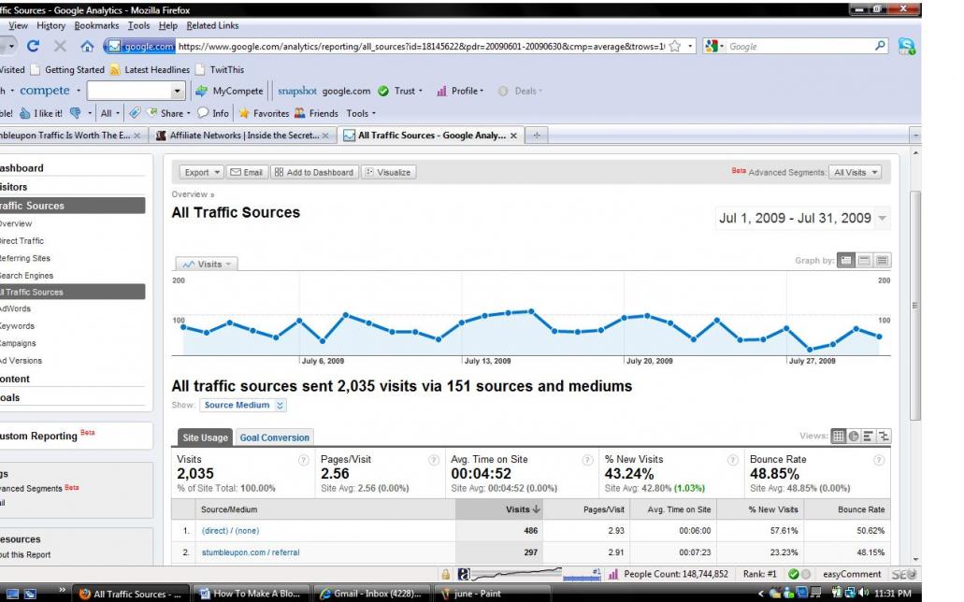Open the Help menu
Screen dimensions: 964x602
(x=168, y=26)
